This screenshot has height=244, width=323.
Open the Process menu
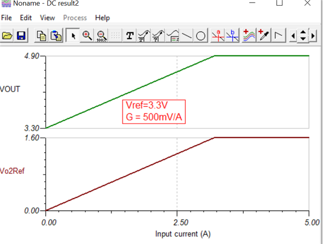[75, 18]
